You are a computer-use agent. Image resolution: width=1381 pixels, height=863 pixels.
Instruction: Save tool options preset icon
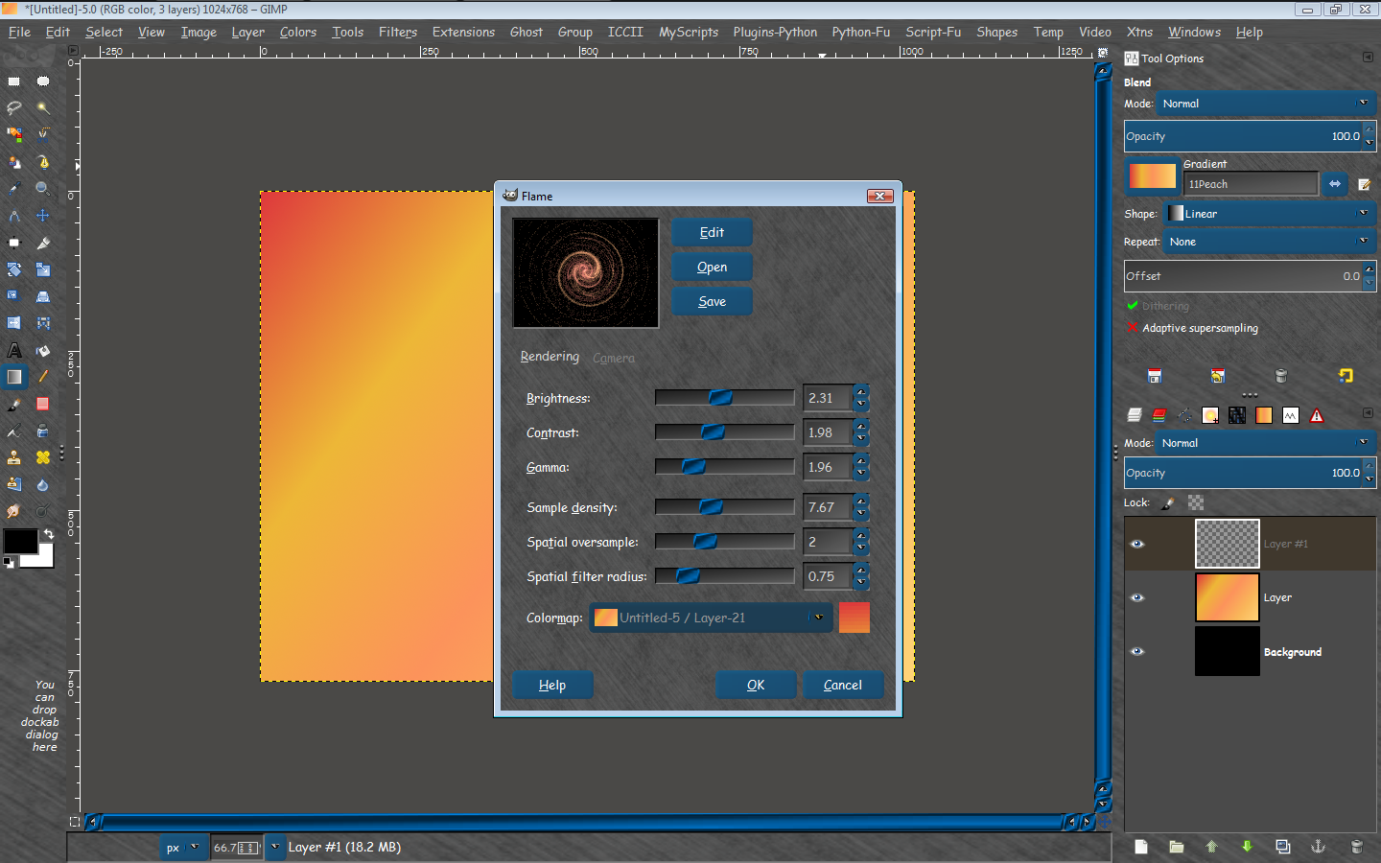1155,376
